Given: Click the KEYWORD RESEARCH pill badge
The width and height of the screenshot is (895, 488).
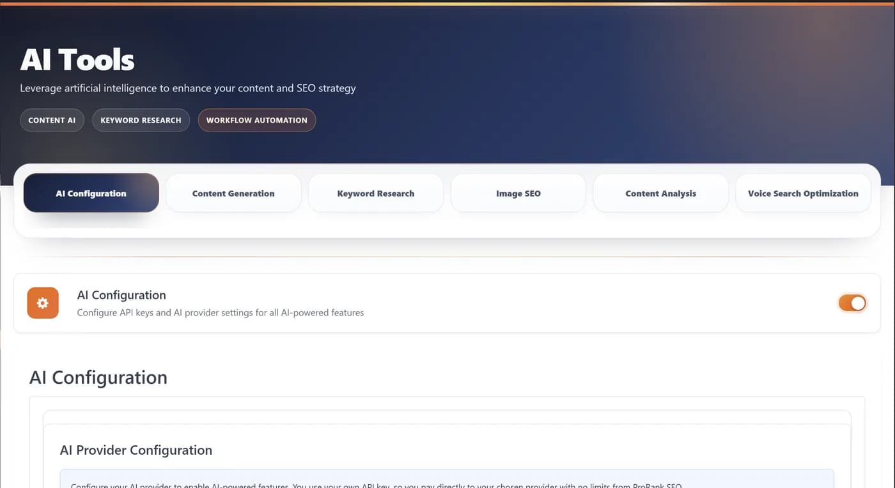Looking at the screenshot, I should pos(141,120).
